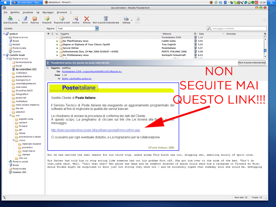Click the offline status icon in status bar
This screenshot has height=207, width=276.
(x=4, y=198)
